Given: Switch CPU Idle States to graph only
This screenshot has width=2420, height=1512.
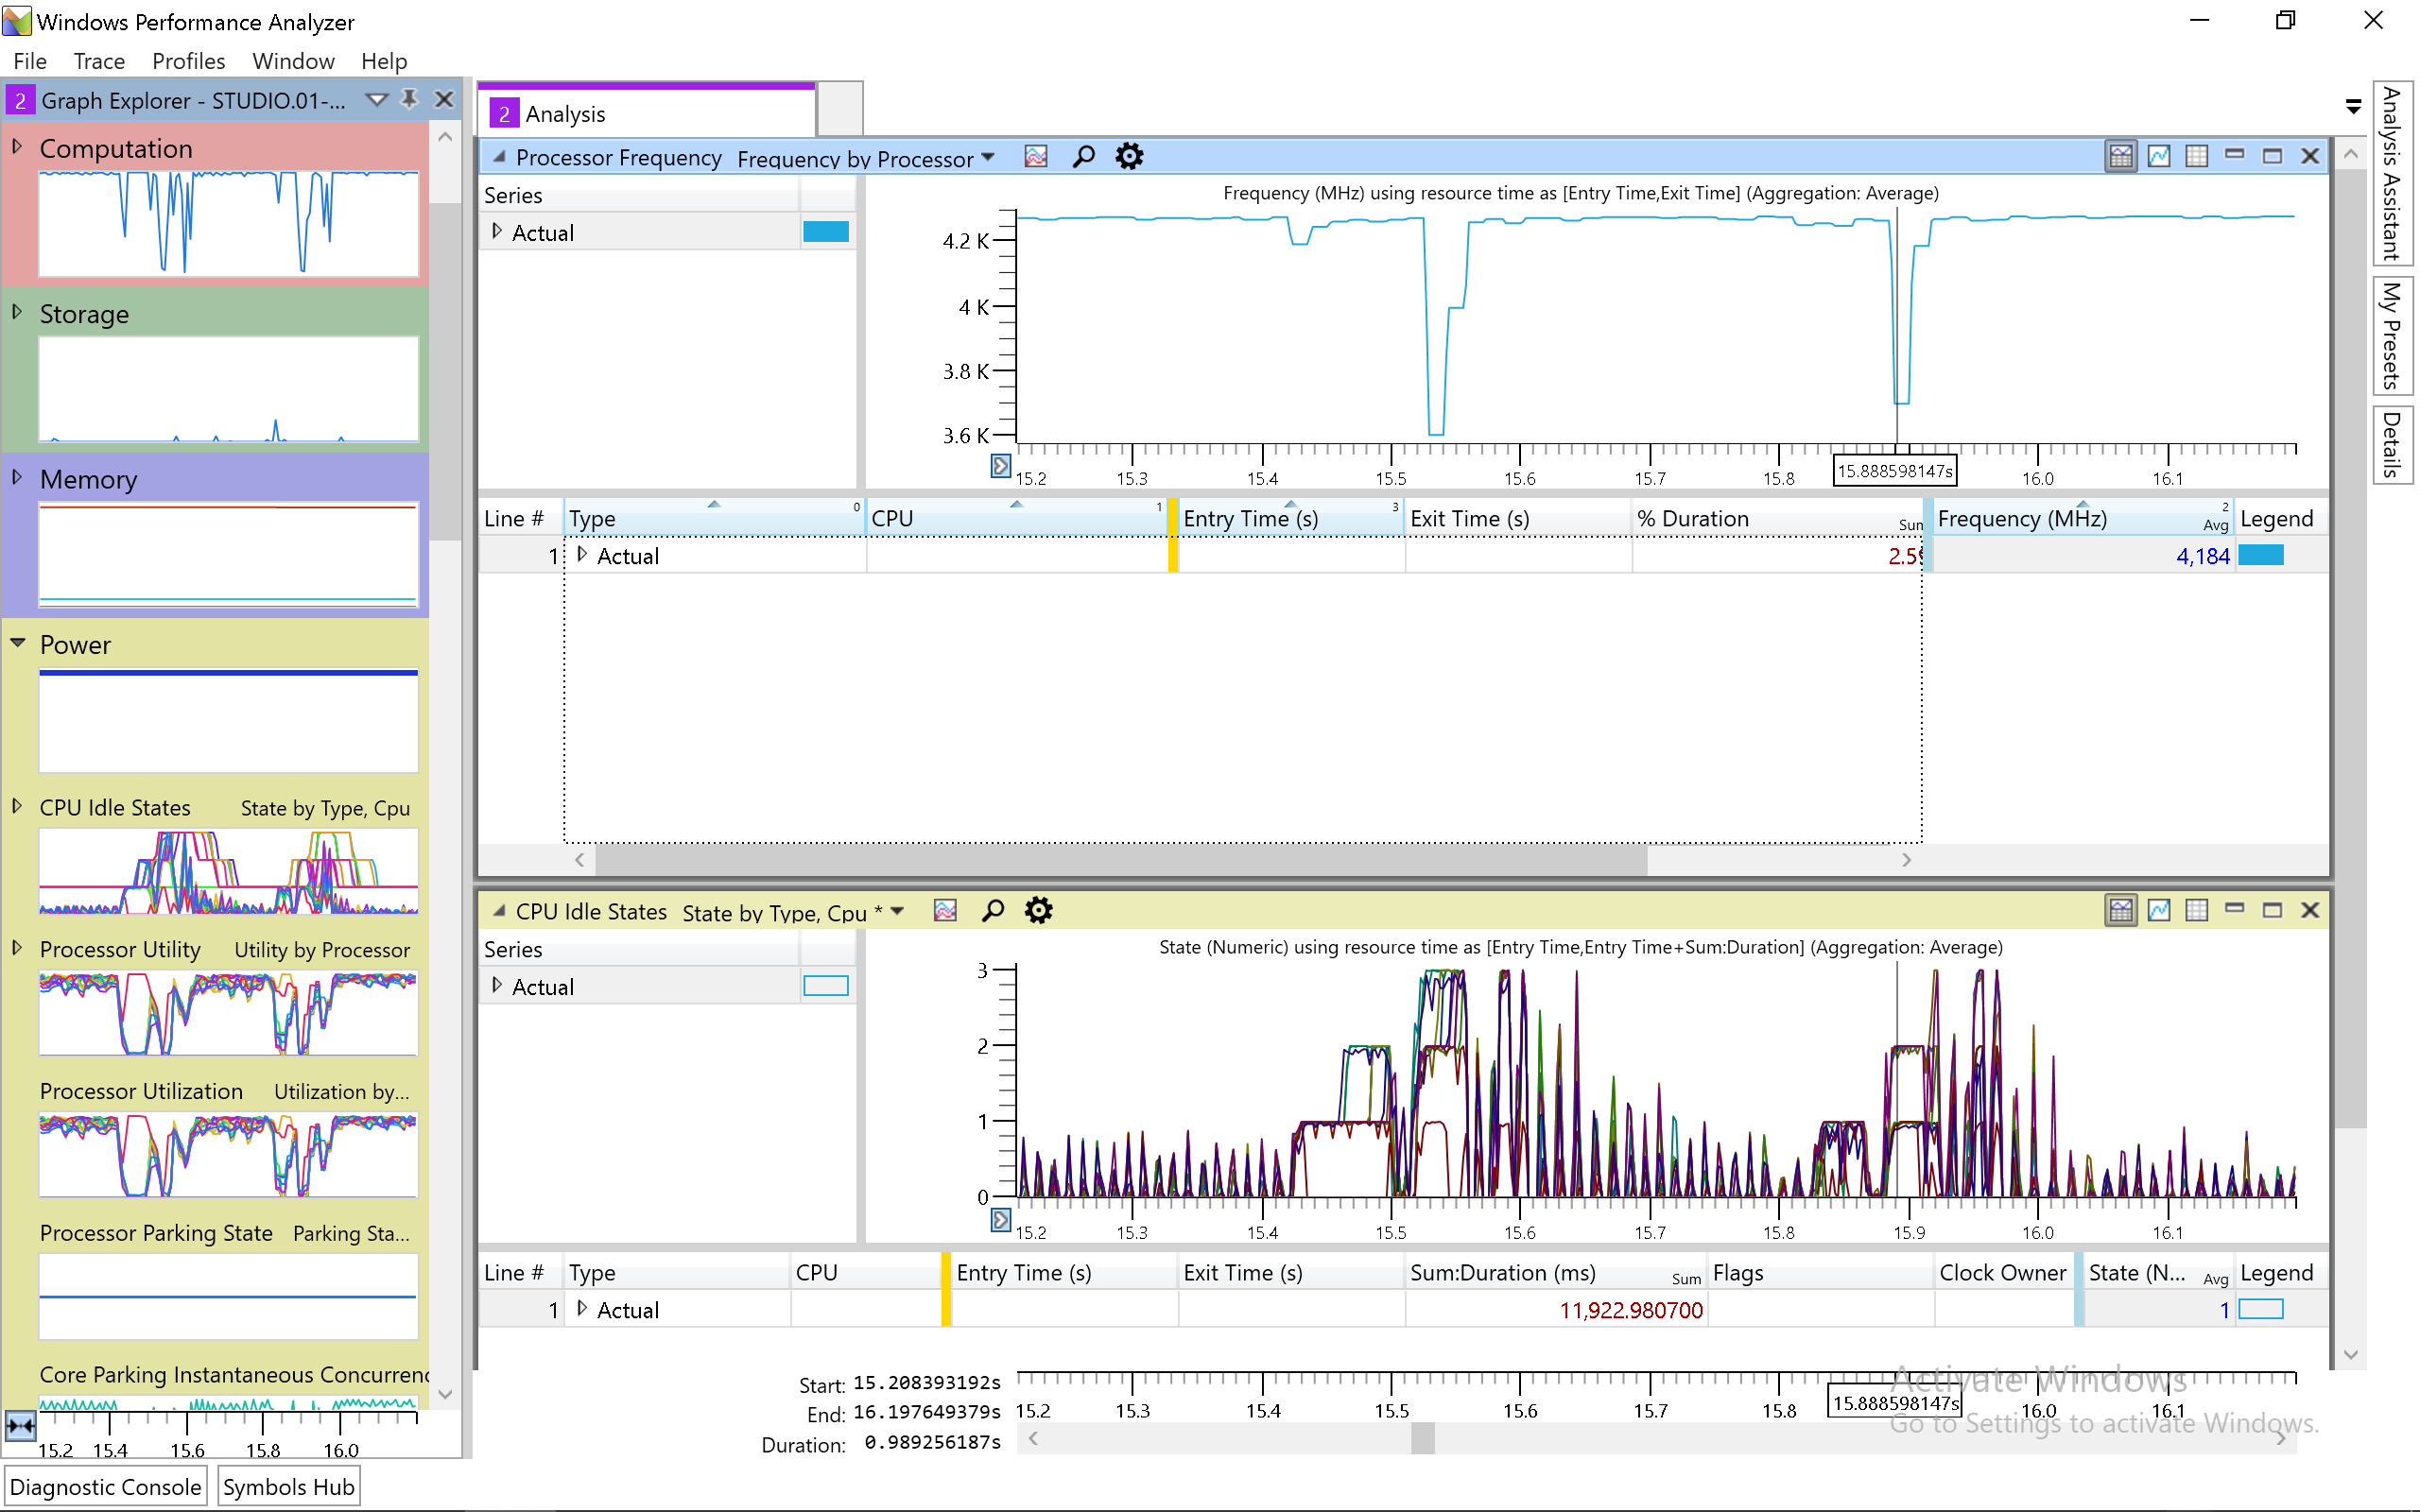Looking at the screenshot, I should (x=2158, y=910).
